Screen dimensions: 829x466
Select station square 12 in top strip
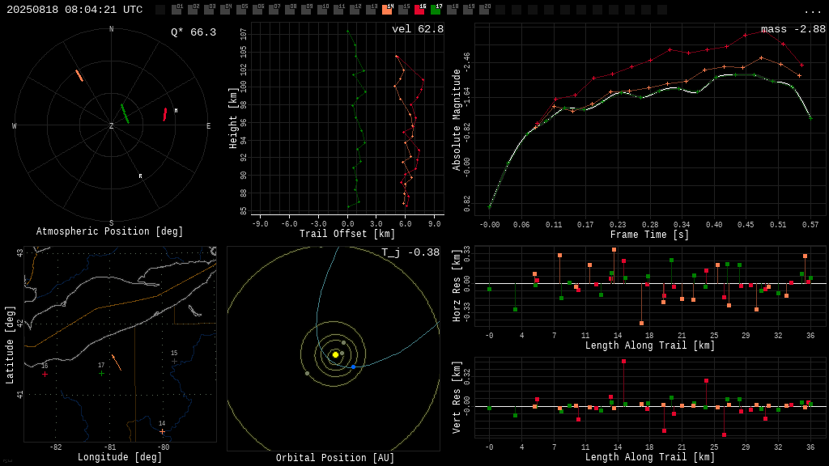355,10
